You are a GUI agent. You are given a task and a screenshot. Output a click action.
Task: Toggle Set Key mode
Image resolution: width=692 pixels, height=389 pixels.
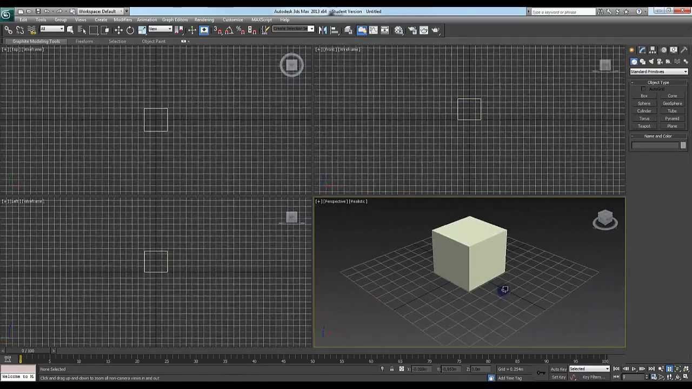[x=558, y=377]
